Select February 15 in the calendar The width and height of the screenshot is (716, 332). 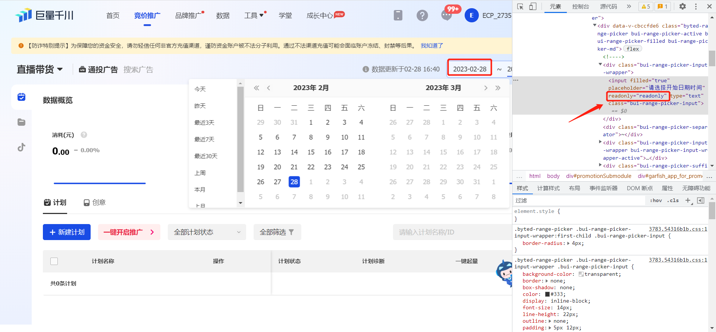coord(311,152)
